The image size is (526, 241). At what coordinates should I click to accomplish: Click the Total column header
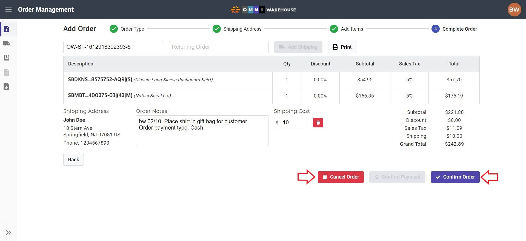pos(454,64)
